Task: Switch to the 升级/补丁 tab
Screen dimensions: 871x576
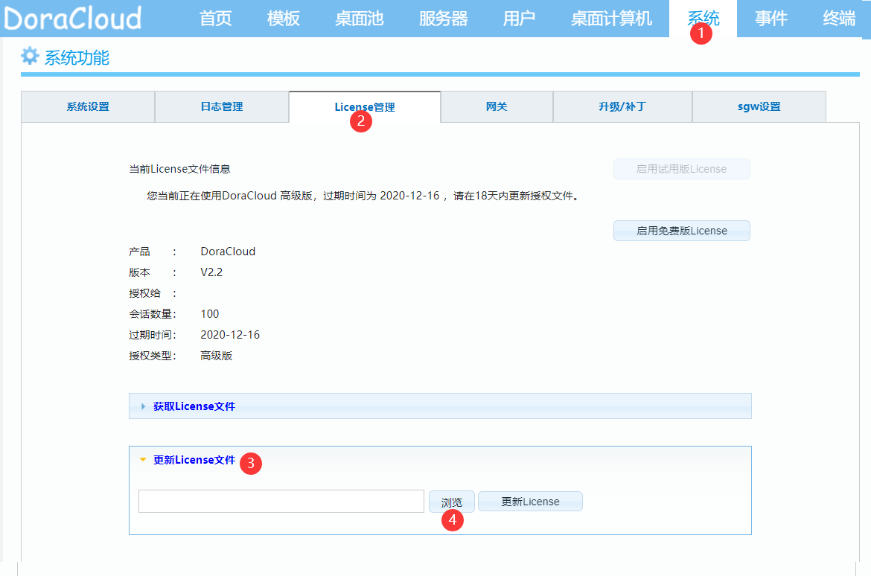Action: coord(622,106)
